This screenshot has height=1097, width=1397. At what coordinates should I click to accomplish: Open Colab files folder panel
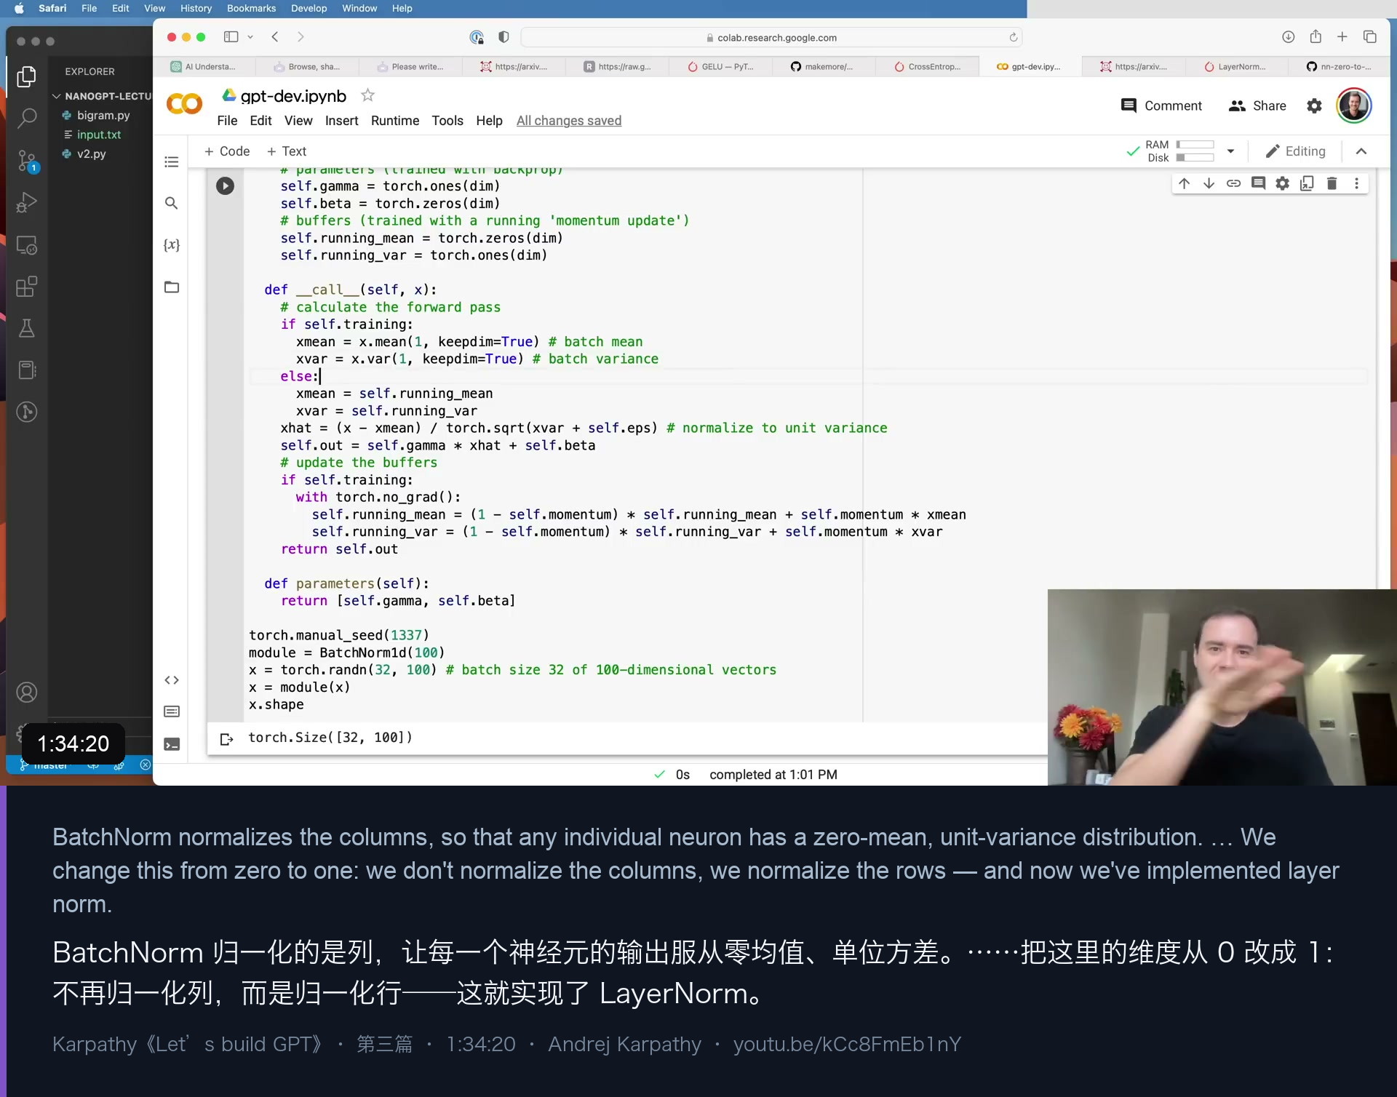point(172,287)
